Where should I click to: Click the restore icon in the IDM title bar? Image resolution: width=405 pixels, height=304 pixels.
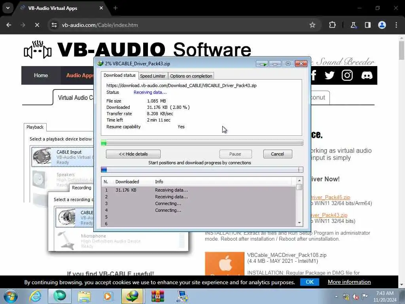(288, 64)
